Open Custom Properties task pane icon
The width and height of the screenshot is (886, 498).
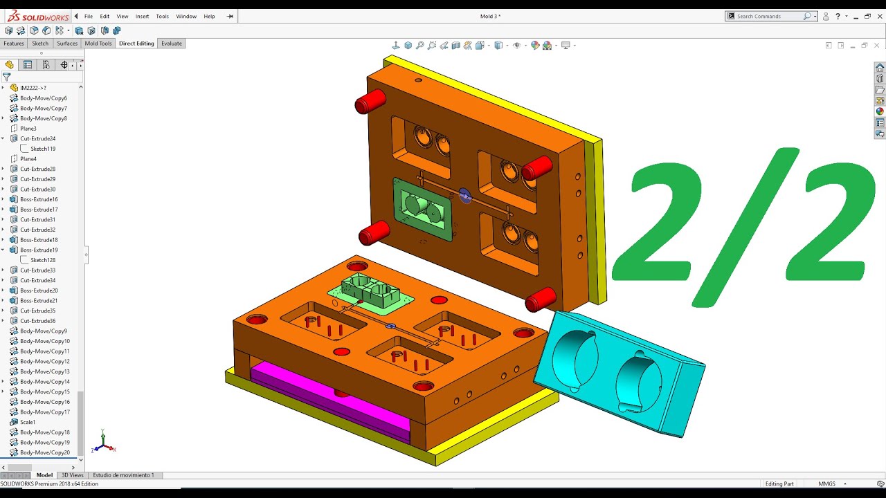880,122
